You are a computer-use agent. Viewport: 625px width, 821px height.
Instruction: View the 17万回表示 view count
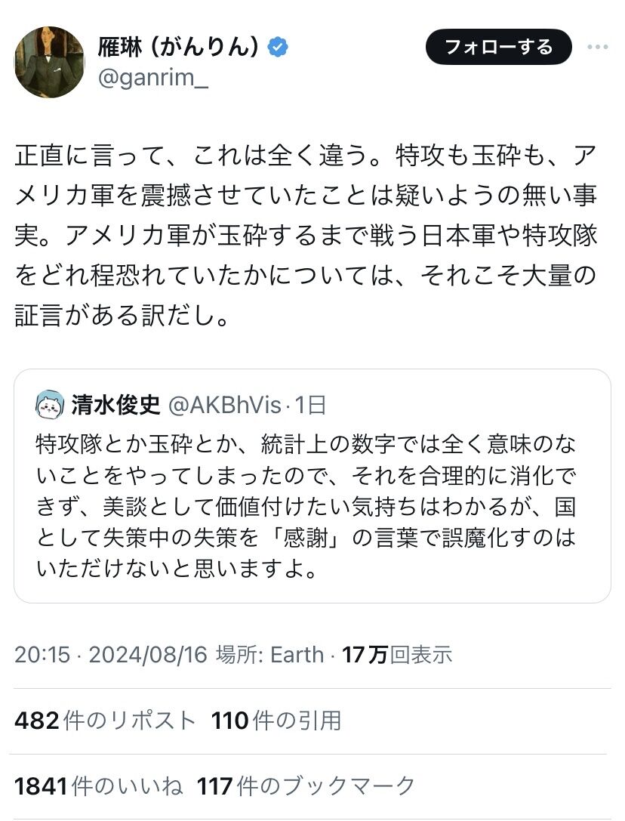tap(397, 654)
